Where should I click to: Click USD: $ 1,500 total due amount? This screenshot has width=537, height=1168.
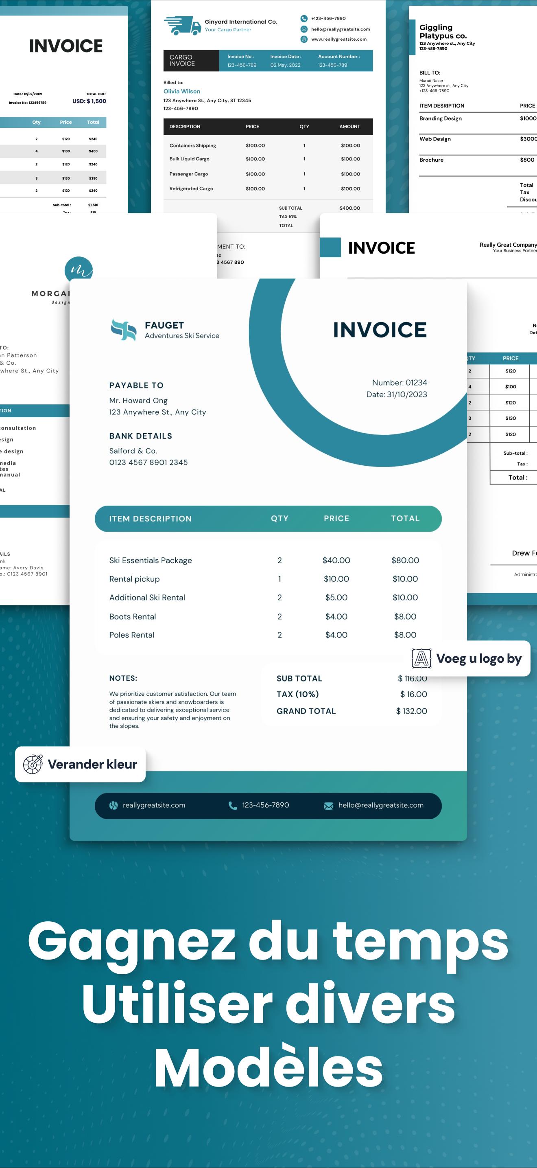point(89,101)
